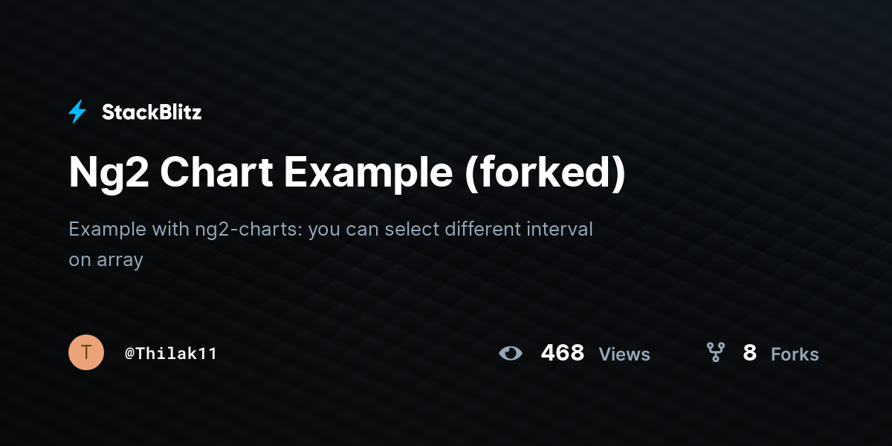The width and height of the screenshot is (892, 446).
Task: Click the number 8 fork count
Action: 749,353
